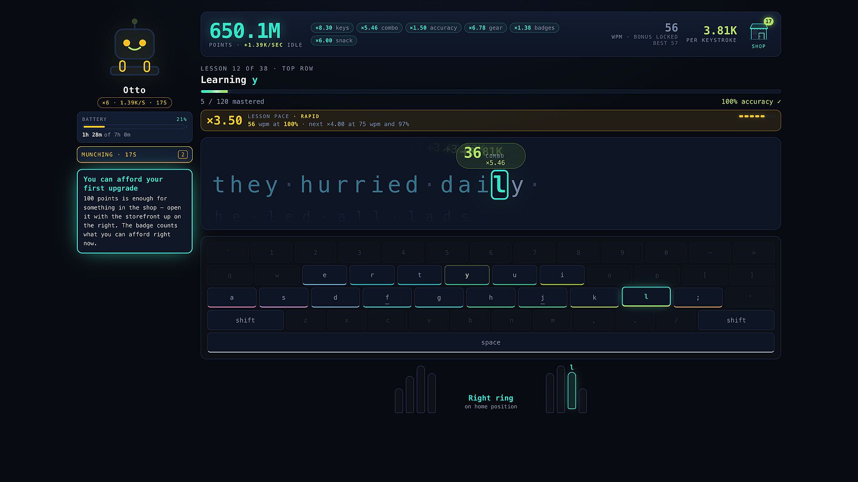The height and width of the screenshot is (482, 858).
Task: Click the 5 / 120 mastered text
Action: 232,102
